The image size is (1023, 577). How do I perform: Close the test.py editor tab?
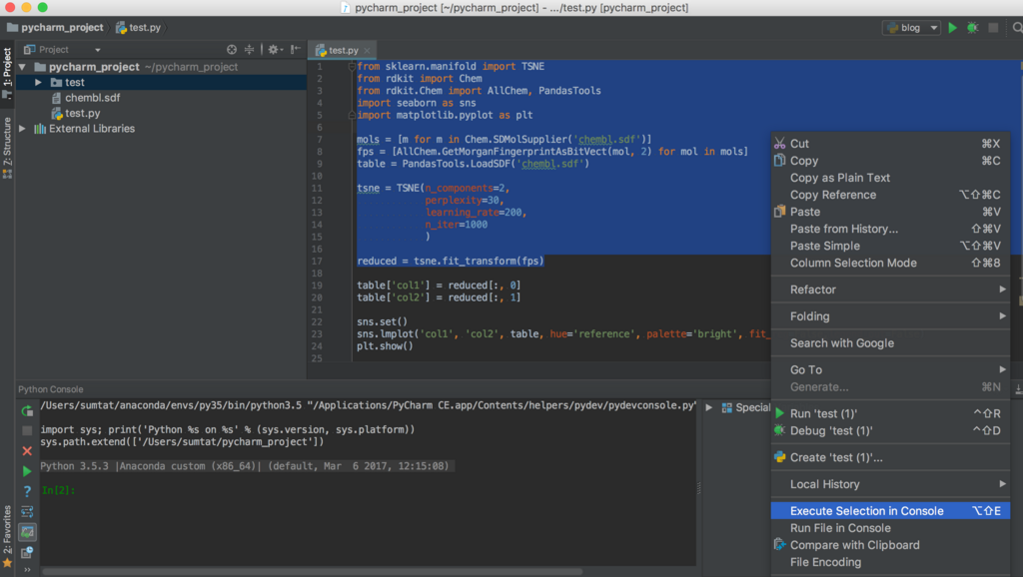(x=368, y=50)
